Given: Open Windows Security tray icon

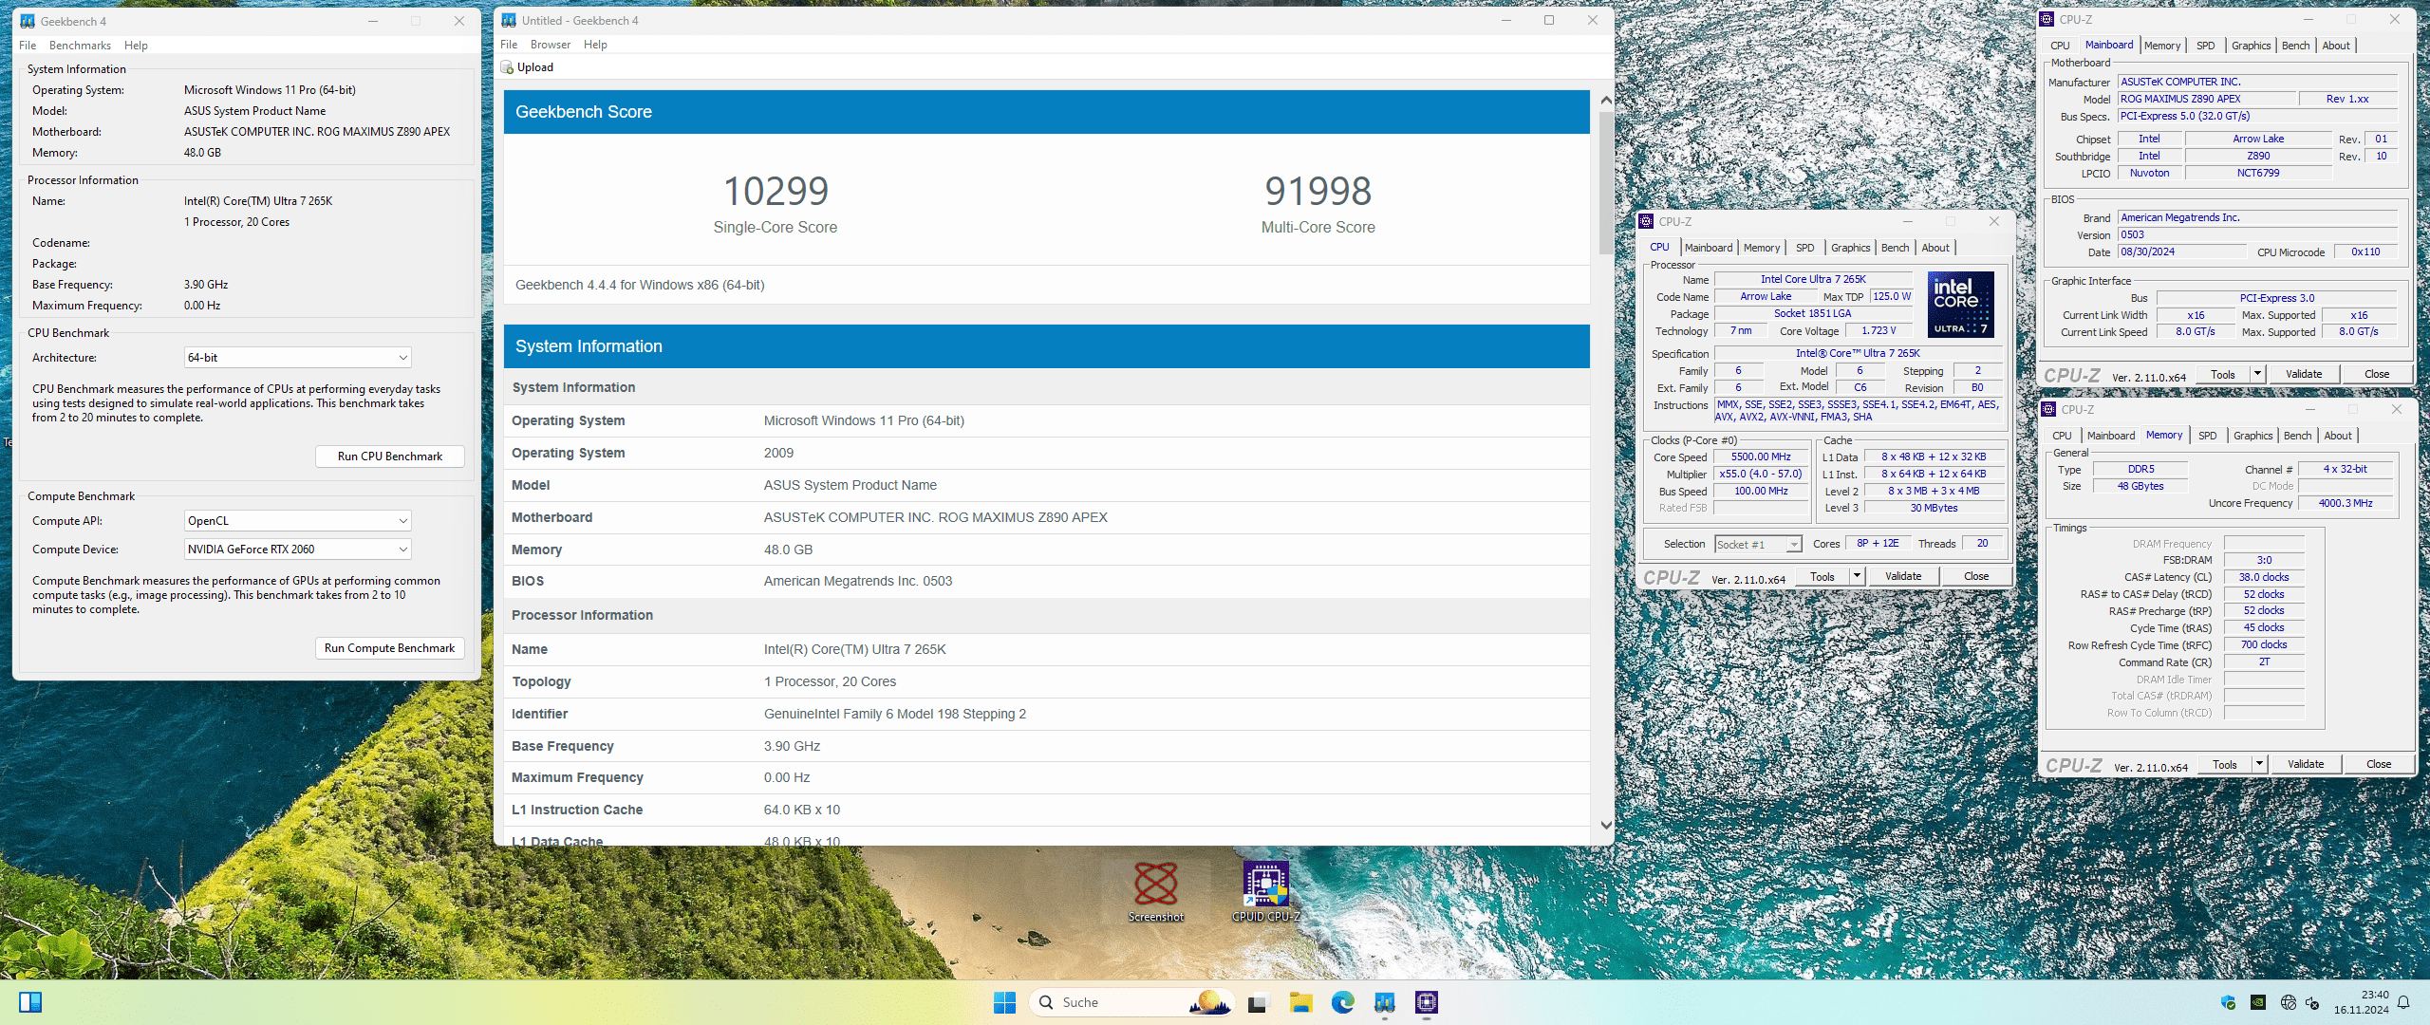Looking at the screenshot, I should click(2229, 1002).
